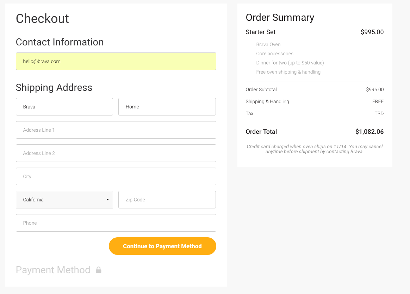Click the Tax TBD value
The image size is (410, 294).
click(379, 113)
